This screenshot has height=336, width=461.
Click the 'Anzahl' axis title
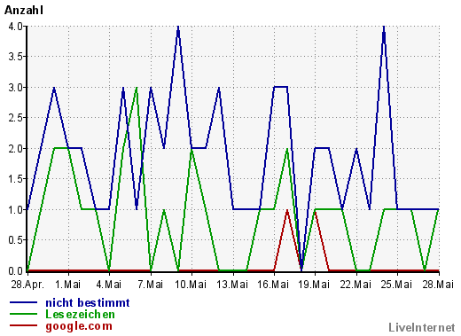pyautogui.click(x=24, y=10)
